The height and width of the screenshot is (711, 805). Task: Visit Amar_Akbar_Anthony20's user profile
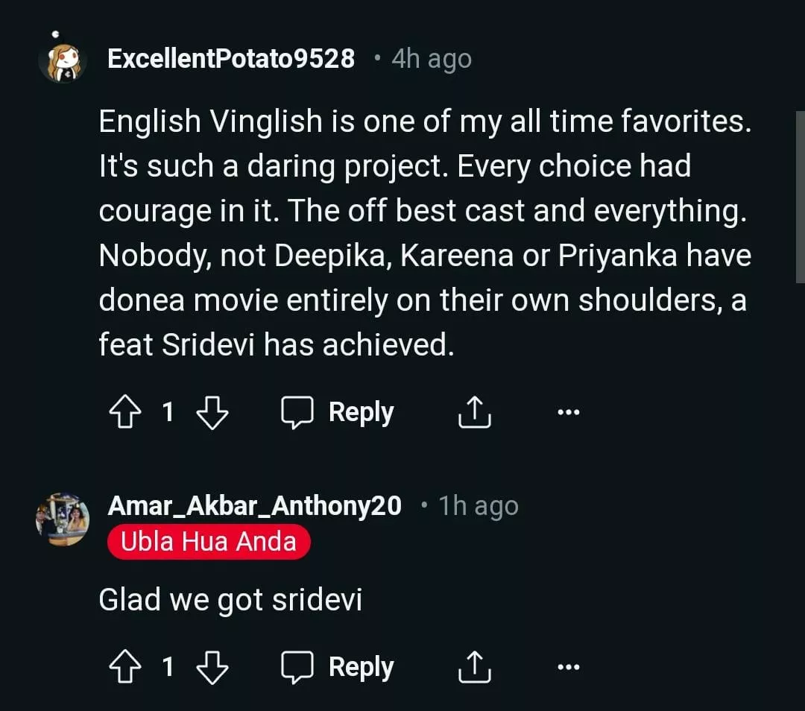pyautogui.click(x=254, y=505)
